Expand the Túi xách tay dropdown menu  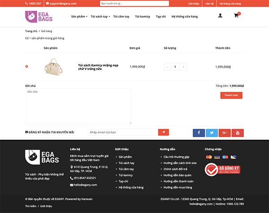[100, 17]
